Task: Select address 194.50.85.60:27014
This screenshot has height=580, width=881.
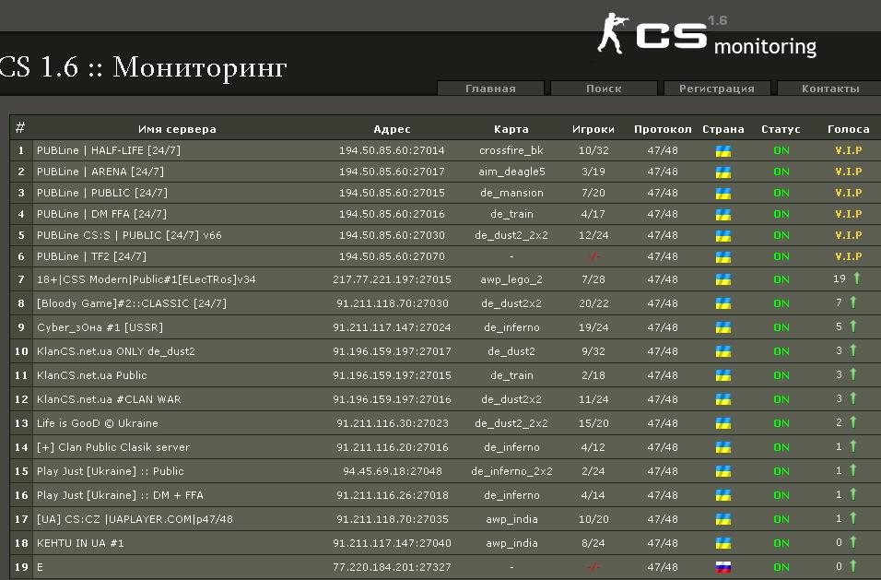Action: 392,150
